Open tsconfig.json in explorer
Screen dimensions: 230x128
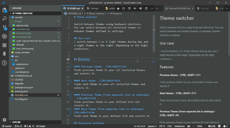[x=35, y=99]
